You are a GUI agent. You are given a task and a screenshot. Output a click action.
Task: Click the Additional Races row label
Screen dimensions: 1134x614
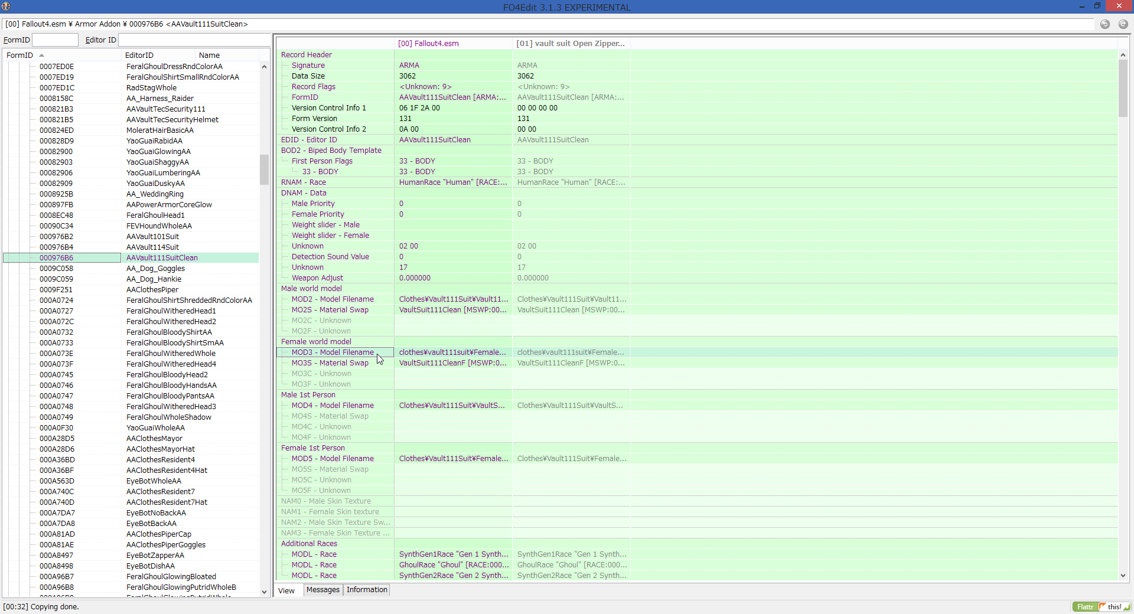coord(309,544)
